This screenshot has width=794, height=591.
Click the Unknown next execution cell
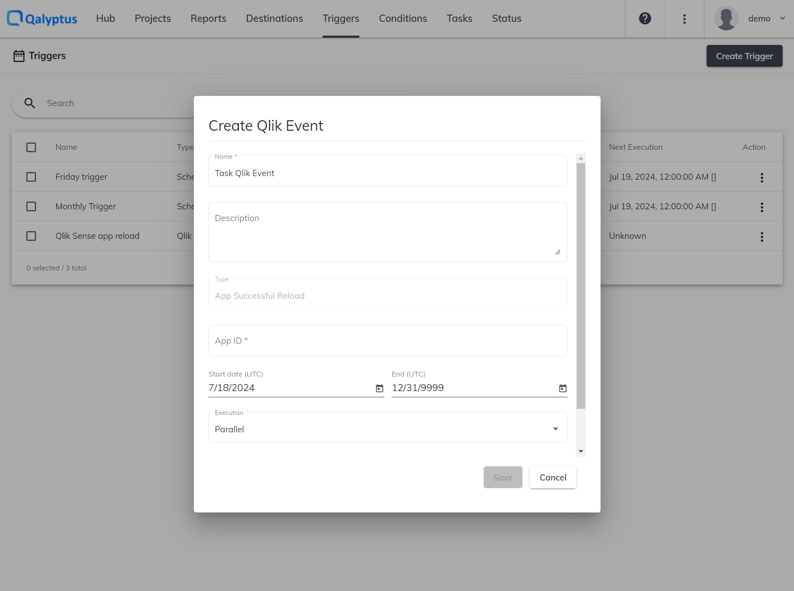pos(628,236)
